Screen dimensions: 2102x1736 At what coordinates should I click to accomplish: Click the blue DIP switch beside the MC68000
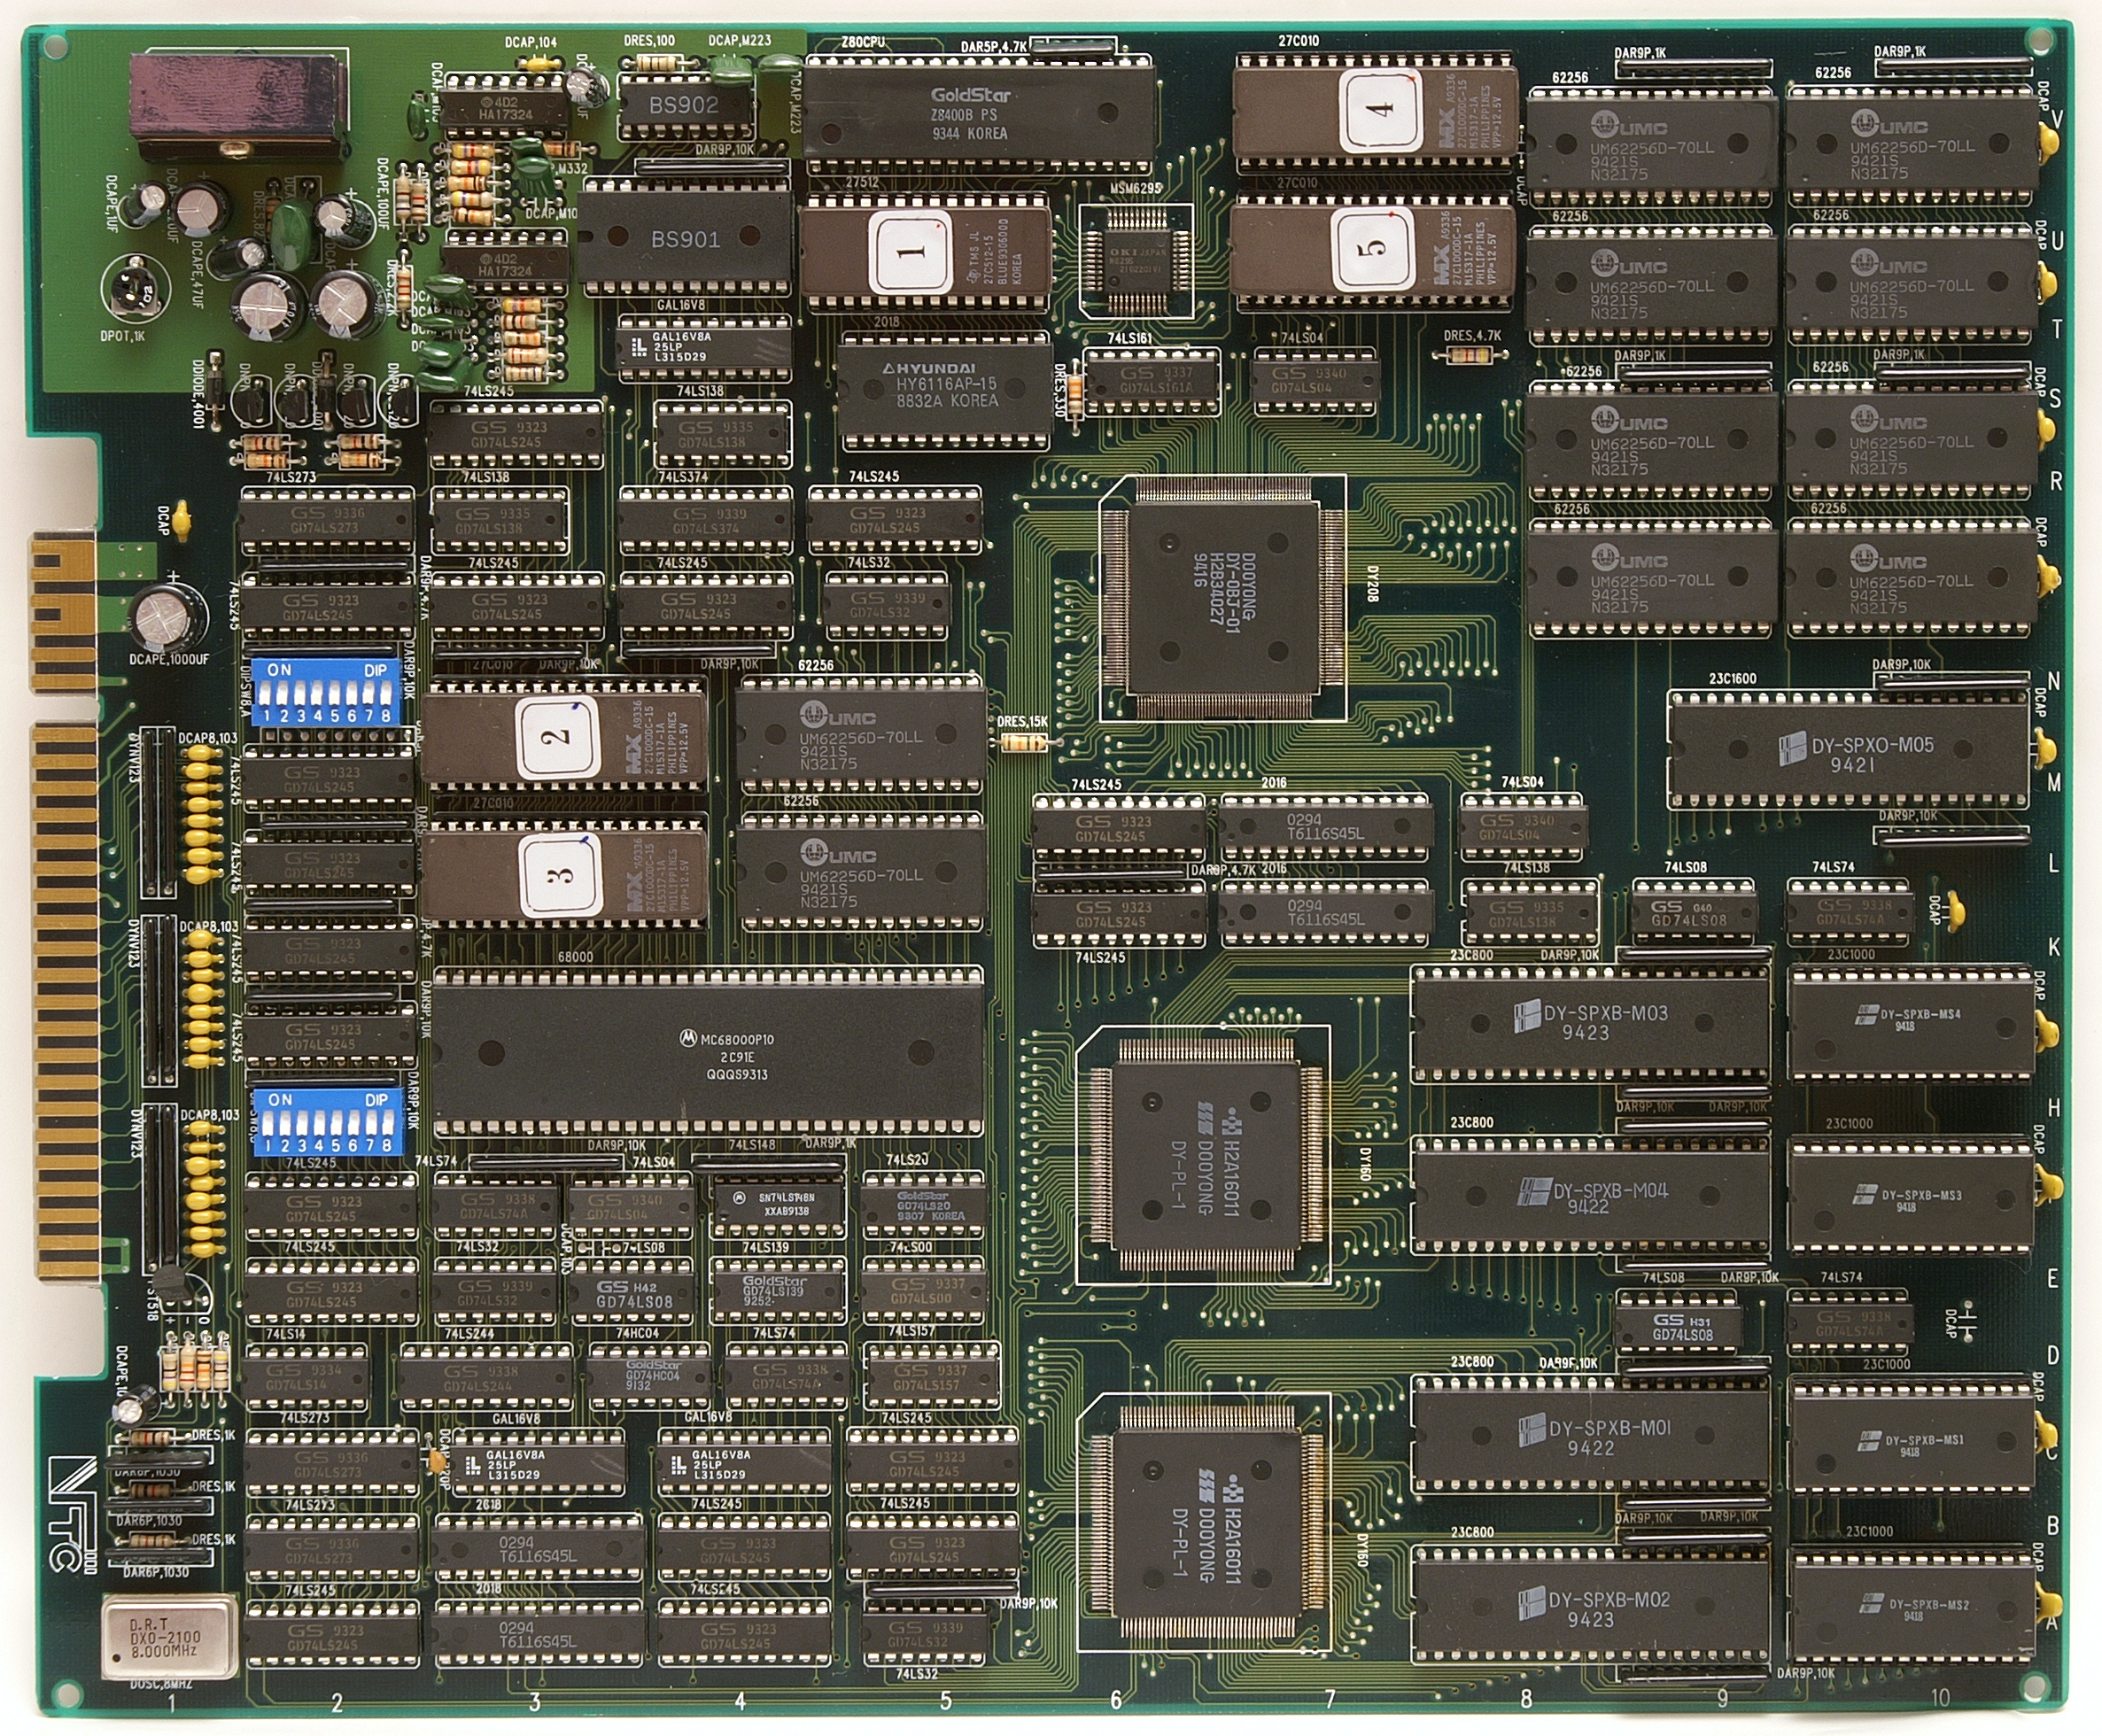click(328, 1121)
